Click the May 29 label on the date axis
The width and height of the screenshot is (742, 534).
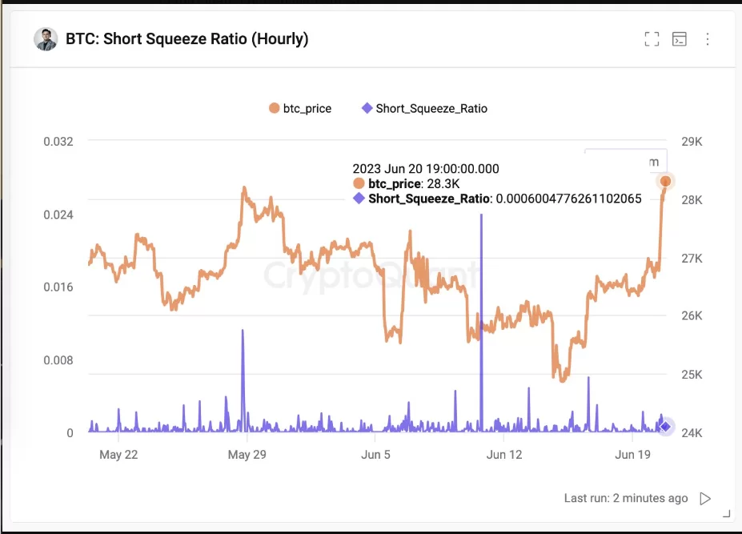247,455
